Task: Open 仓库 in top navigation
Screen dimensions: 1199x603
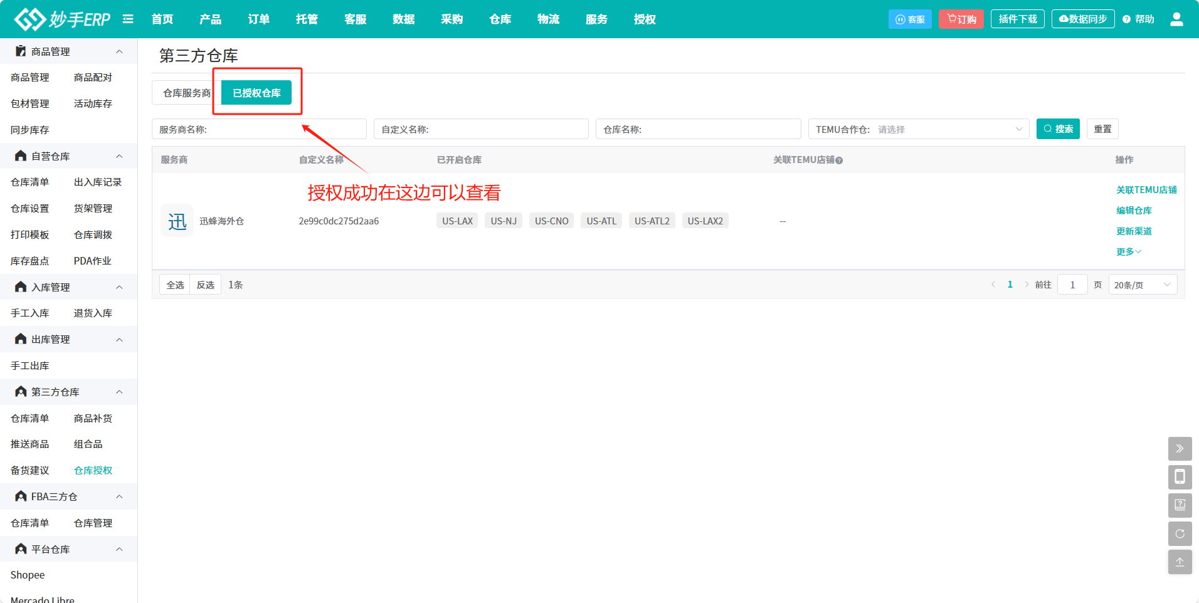Action: [x=500, y=19]
